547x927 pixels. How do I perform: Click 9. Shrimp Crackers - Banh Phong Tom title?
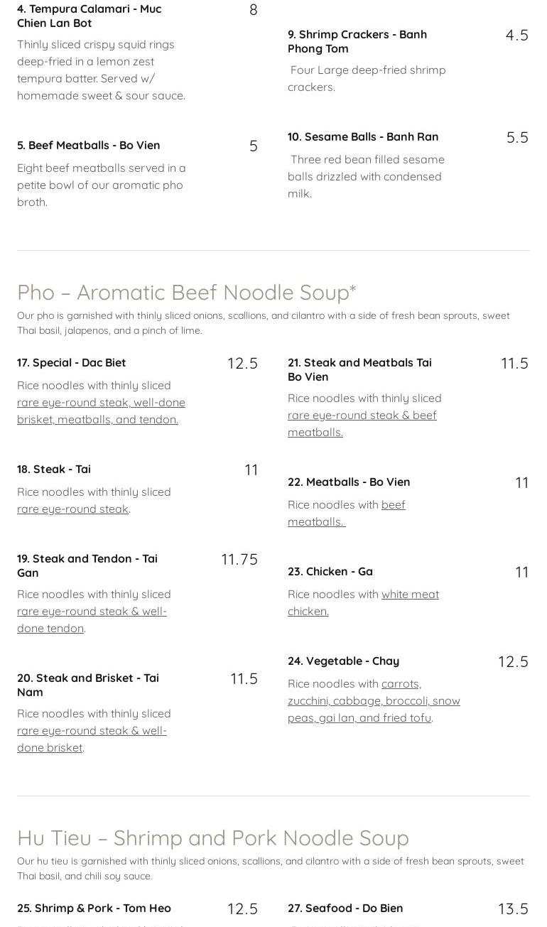coord(357,41)
